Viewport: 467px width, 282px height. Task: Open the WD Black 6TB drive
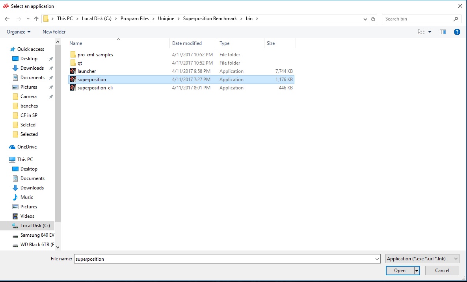[x=37, y=245]
